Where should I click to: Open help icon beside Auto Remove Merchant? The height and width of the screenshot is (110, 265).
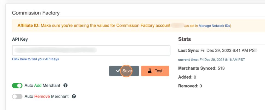point(74,96)
